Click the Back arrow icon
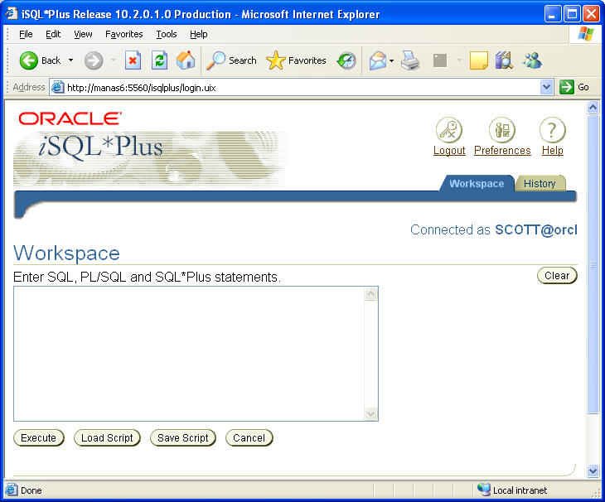 28,60
